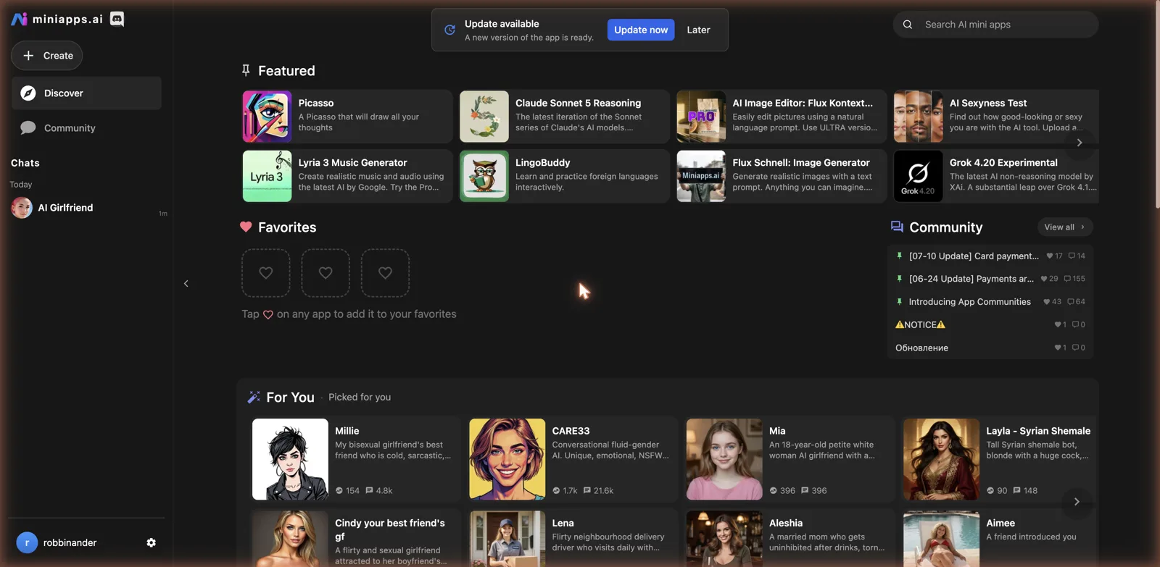Click the search magnifier icon
Screen dimensions: 1160x567
tap(907, 25)
